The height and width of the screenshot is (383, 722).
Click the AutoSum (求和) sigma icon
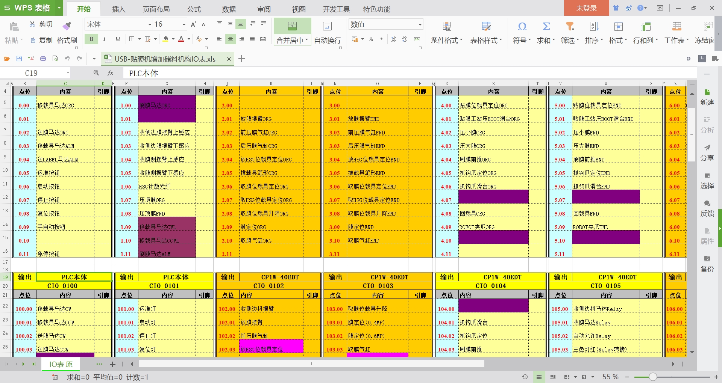click(x=546, y=26)
